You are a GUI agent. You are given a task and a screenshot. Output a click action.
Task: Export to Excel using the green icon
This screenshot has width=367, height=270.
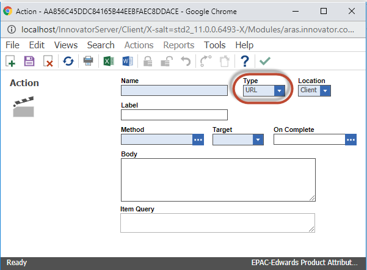click(108, 61)
